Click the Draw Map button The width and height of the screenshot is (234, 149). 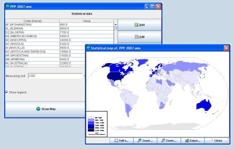point(46,109)
